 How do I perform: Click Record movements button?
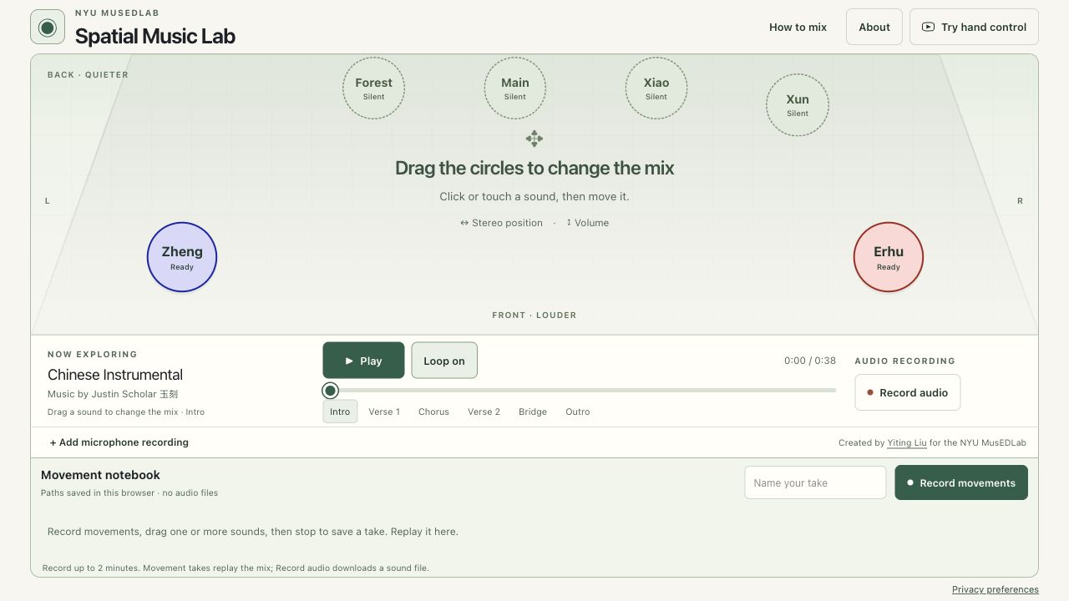(x=961, y=482)
